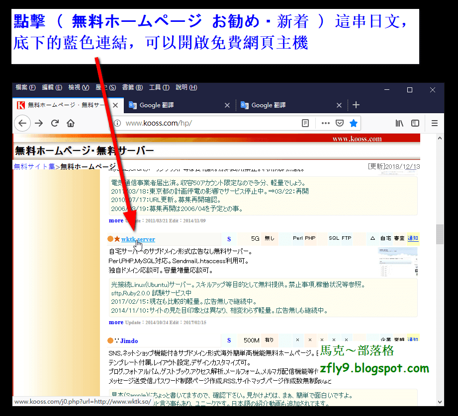
Task: Click the [更新]2018/12/13 date text
Action: pyautogui.click(x=394, y=166)
